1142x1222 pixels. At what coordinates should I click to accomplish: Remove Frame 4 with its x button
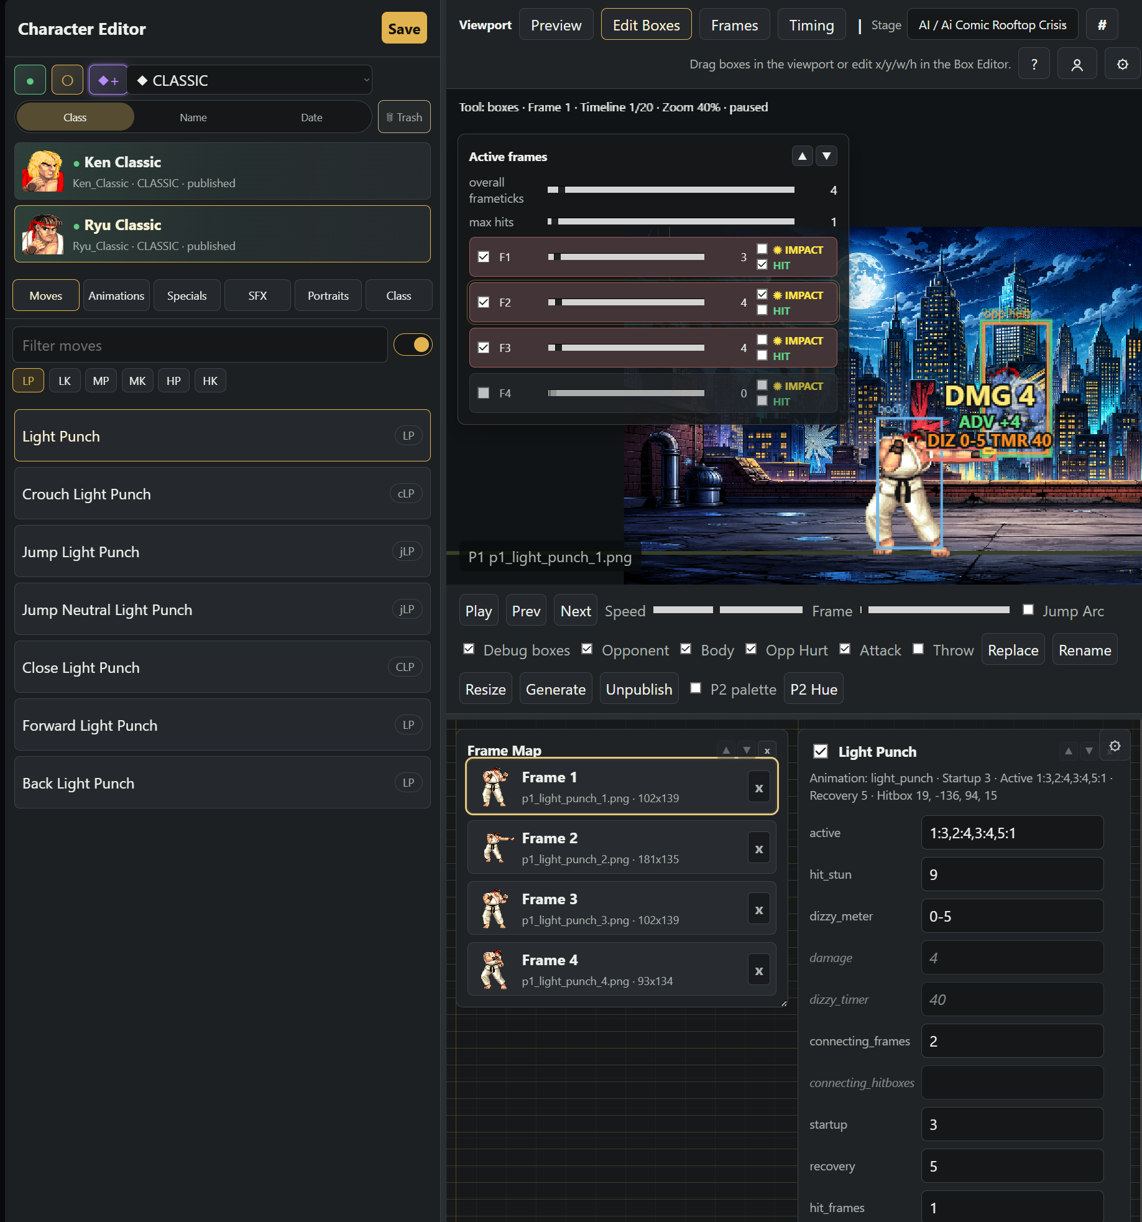pyautogui.click(x=758, y=971)
